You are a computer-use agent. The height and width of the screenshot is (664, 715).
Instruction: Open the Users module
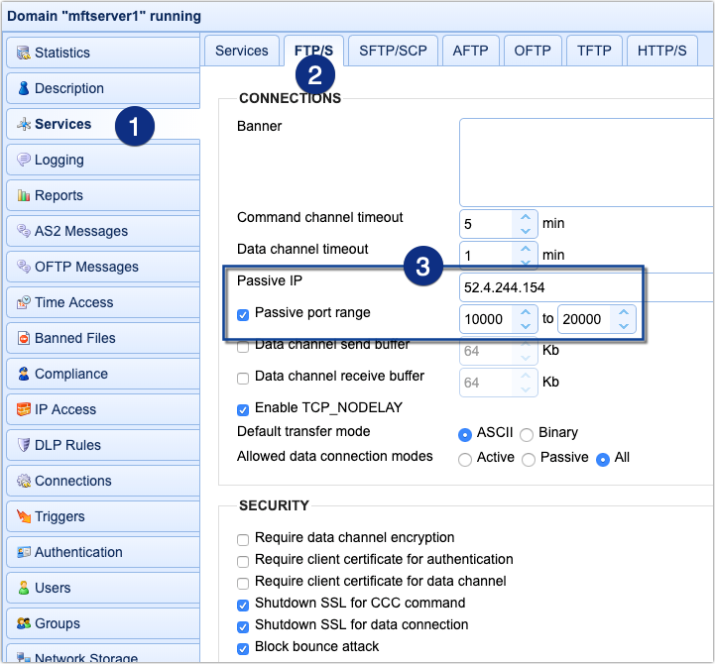click(103, 588)
